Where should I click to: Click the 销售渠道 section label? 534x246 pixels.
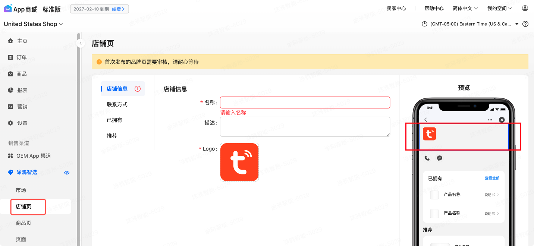[19, 143]
